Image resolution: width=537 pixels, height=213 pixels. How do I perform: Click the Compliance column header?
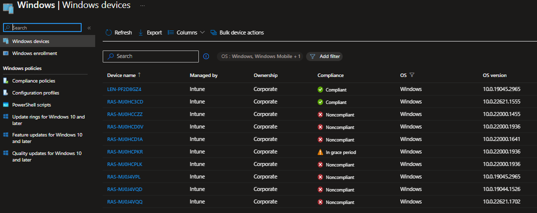[x=331, y=75]
